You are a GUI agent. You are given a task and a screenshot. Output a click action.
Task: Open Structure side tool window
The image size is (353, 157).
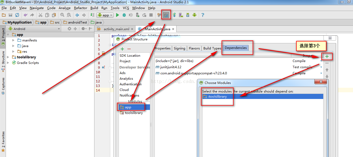[3, 61]
